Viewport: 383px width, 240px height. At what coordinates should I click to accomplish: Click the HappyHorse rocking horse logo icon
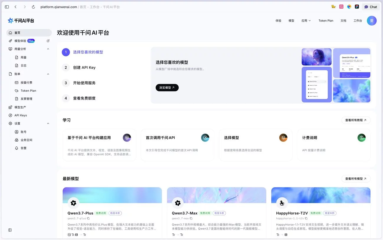point(282,203)
